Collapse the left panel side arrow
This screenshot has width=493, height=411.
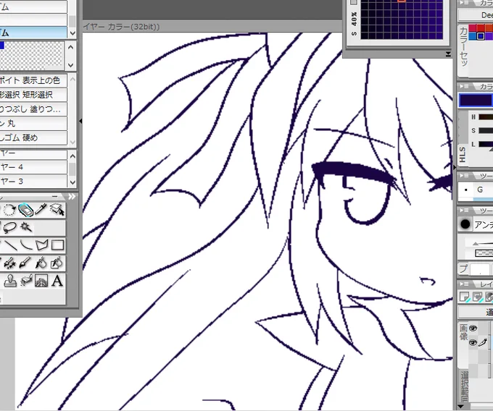[80, 121]
